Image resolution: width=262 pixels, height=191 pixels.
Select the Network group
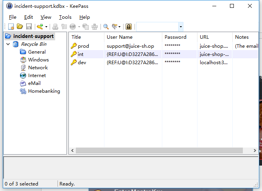38,68
